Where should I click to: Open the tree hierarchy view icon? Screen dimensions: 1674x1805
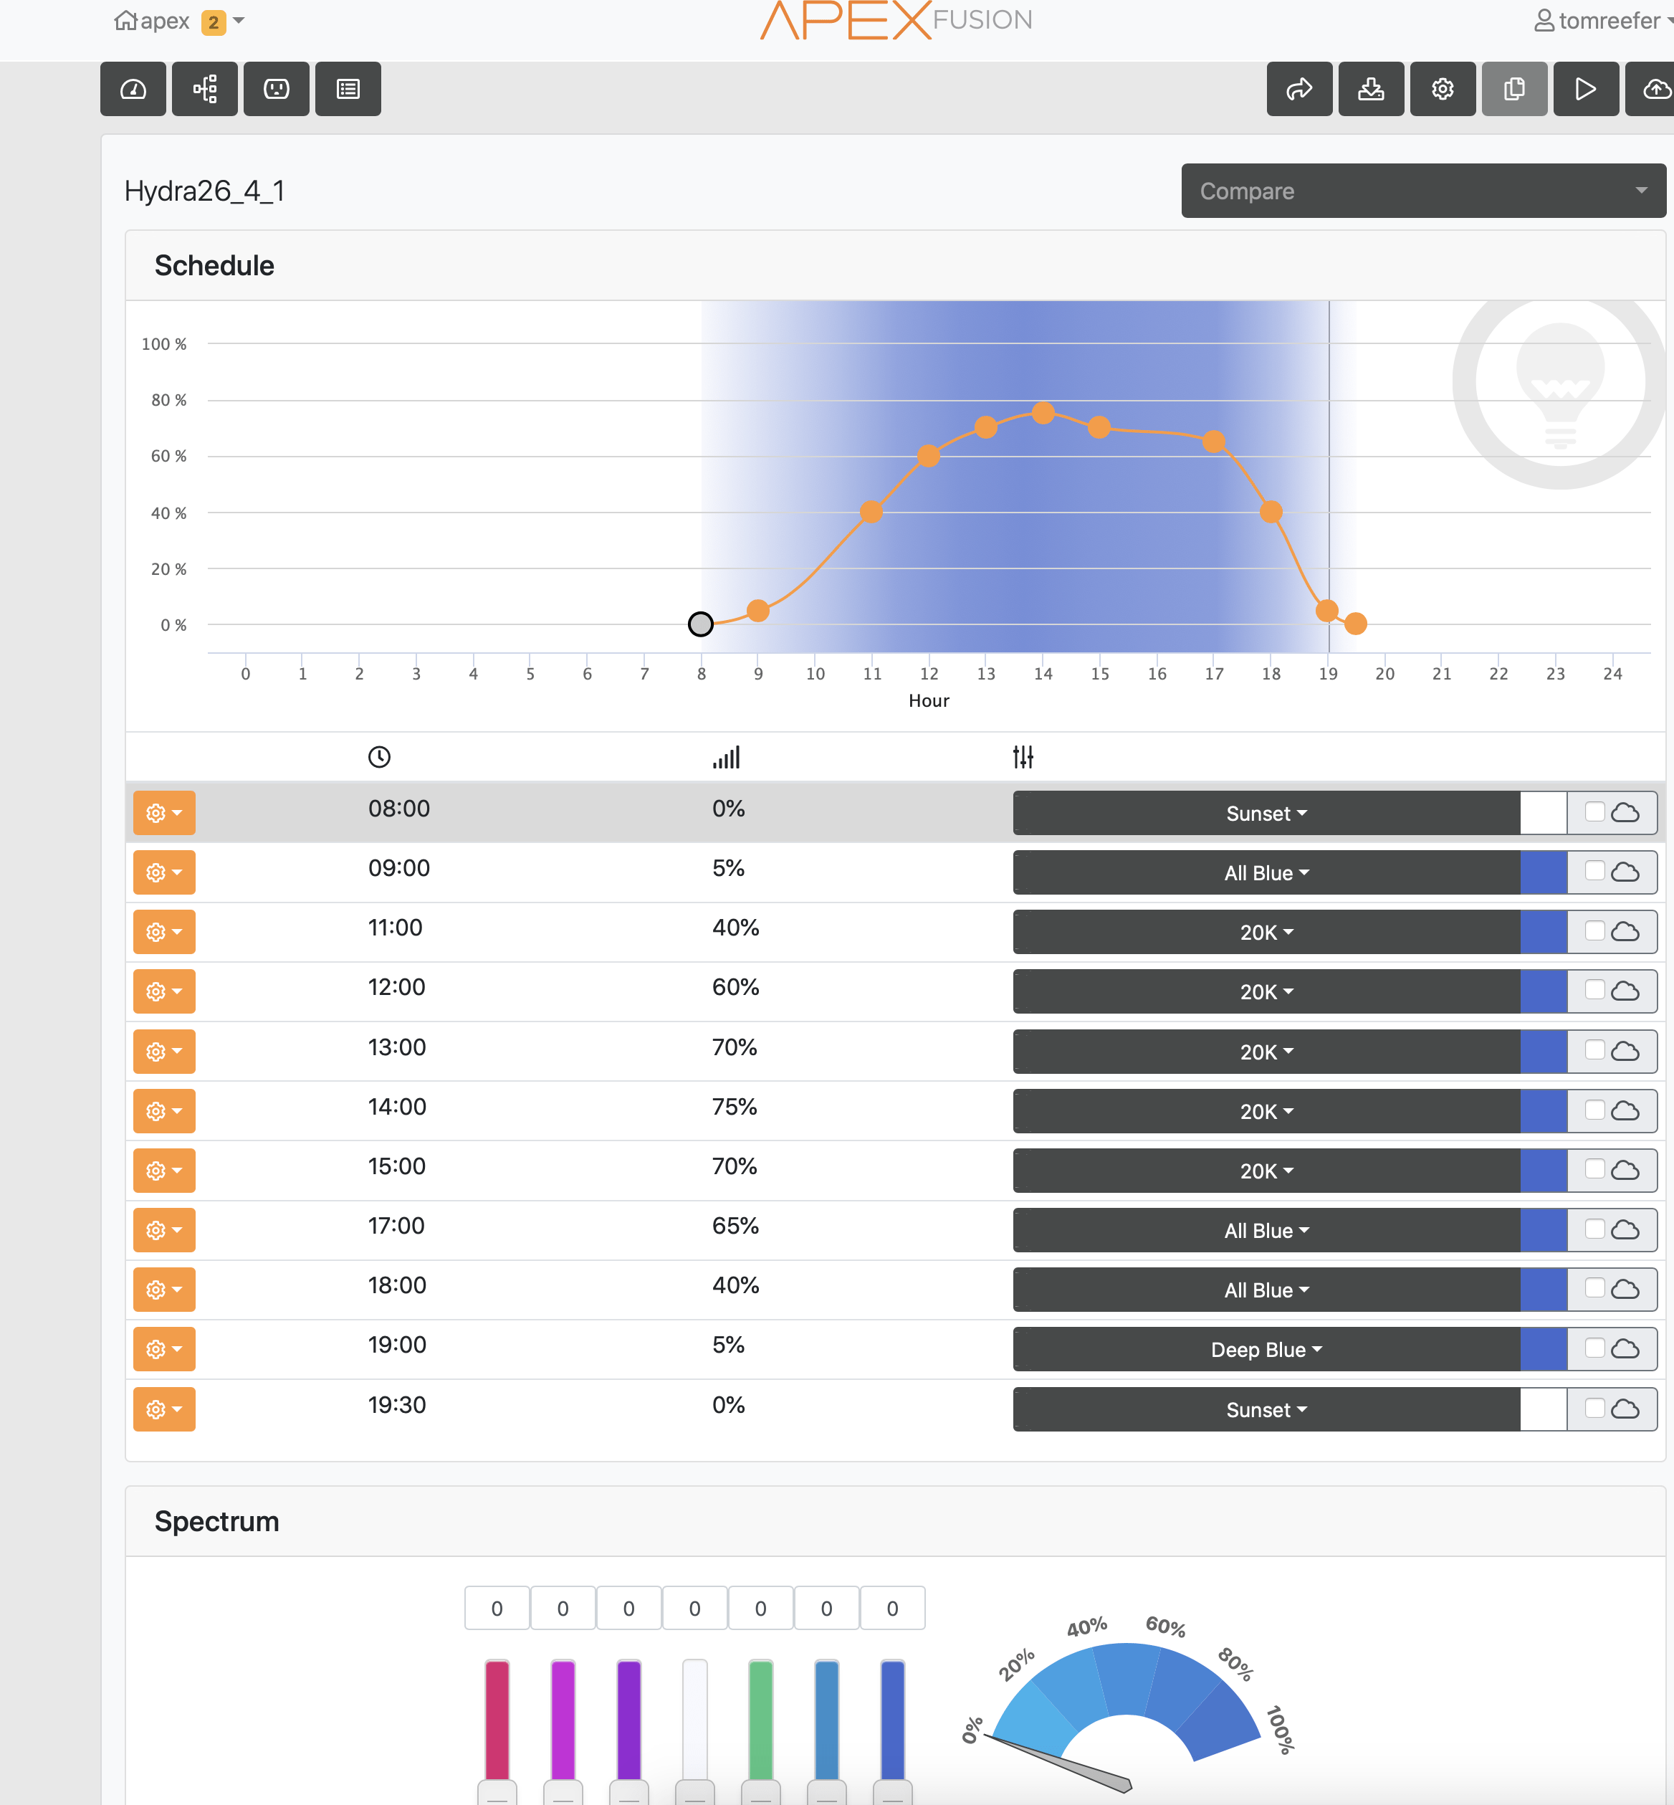coord(205,89)
